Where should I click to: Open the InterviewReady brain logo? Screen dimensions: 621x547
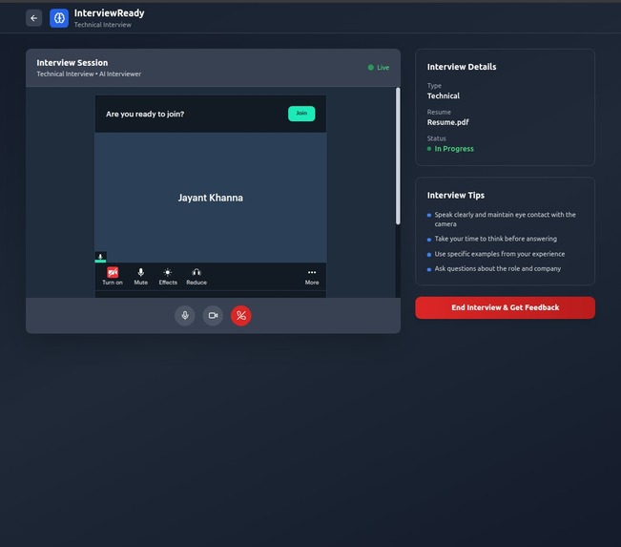(x=59, y=18)
